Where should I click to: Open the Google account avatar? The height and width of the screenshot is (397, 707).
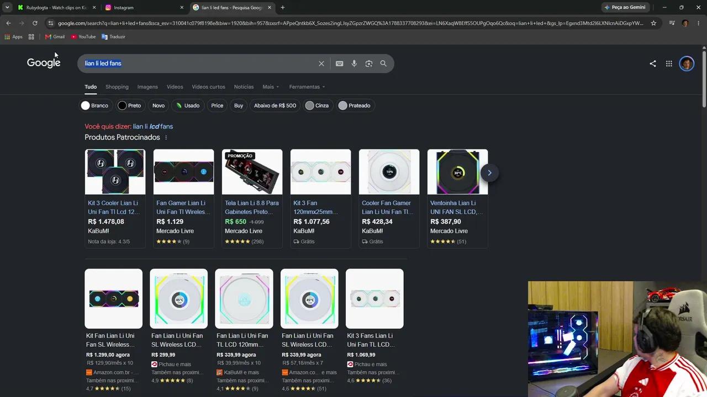pos(687,63)
